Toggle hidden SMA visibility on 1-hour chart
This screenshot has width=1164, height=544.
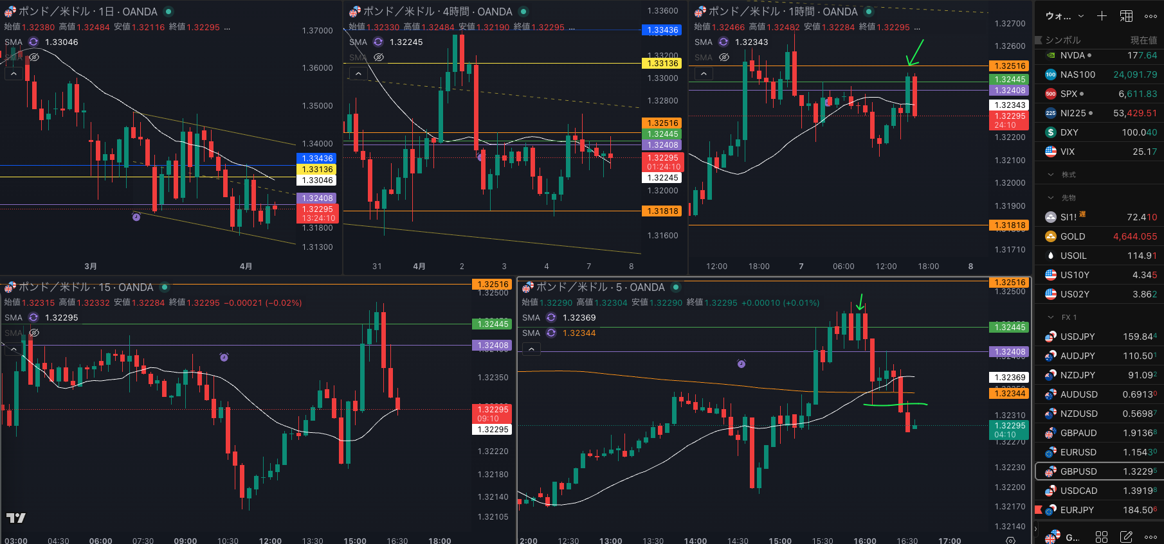tap(724, 57)
